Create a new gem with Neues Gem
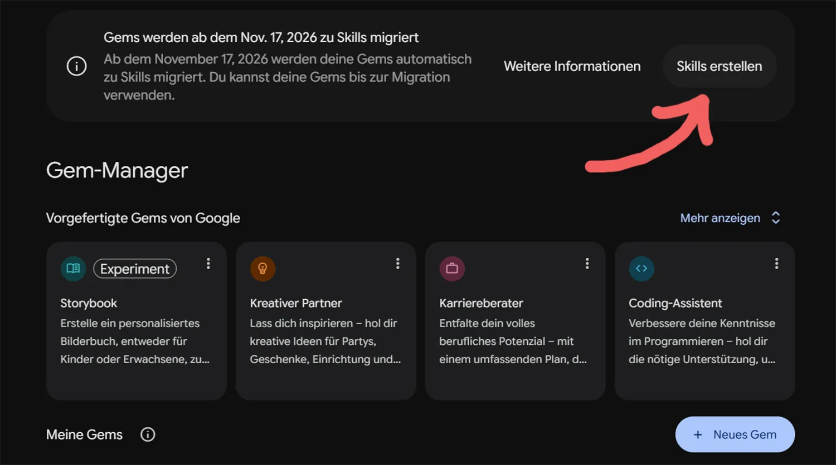The width and height of the screenshot is (836, 465). [735, 434]
